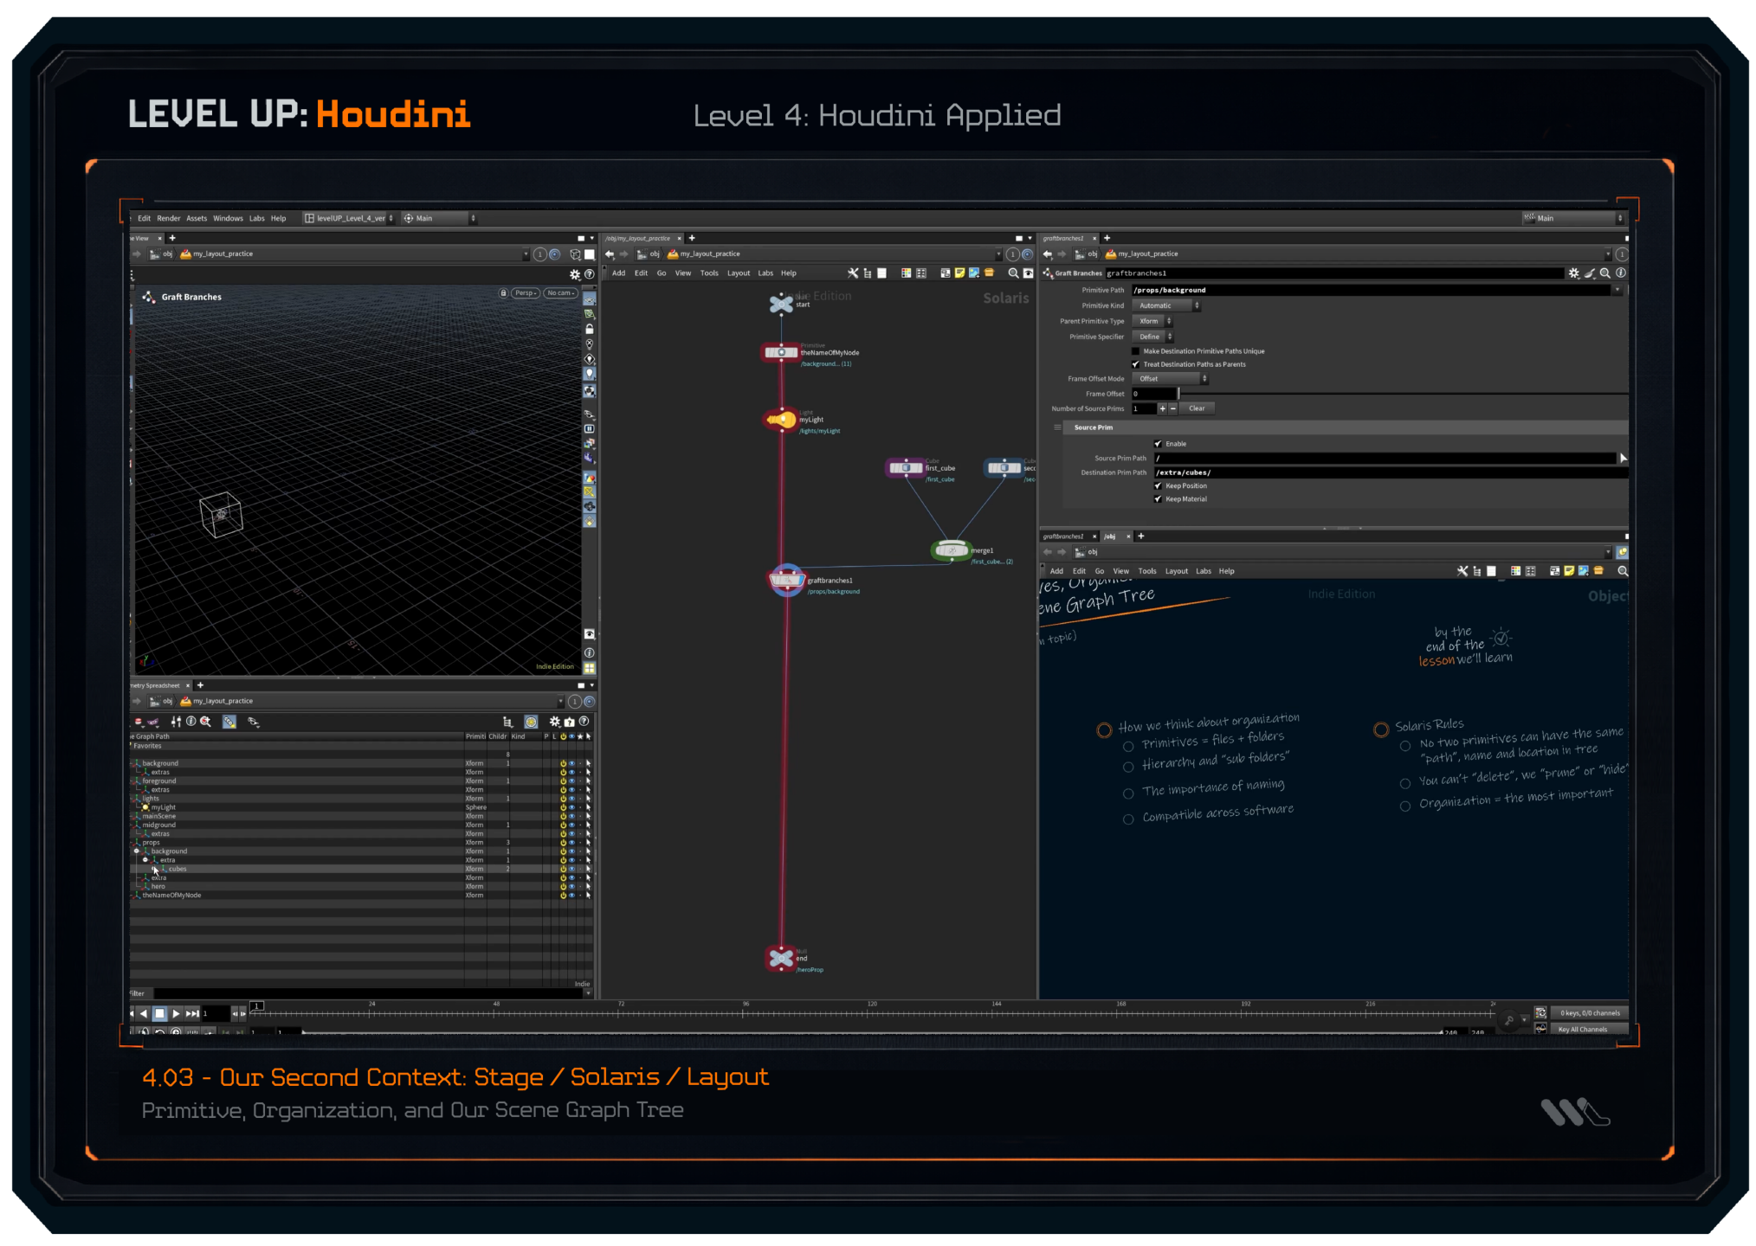Uncheck Treat Destination Paths as Parents
Screen dimensions: 1756x1246
click(x=1136, y=364)
